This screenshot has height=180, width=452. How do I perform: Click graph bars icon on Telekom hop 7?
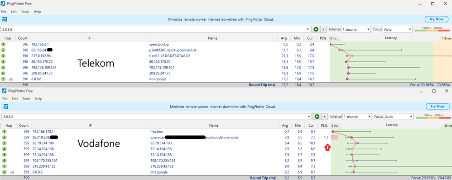click(11, 79)
